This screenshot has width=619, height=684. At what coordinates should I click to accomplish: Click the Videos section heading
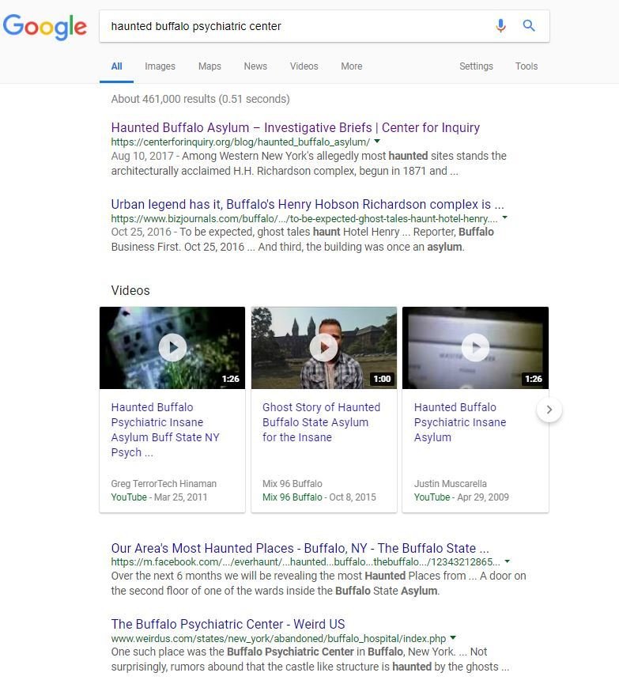[130, 290]
